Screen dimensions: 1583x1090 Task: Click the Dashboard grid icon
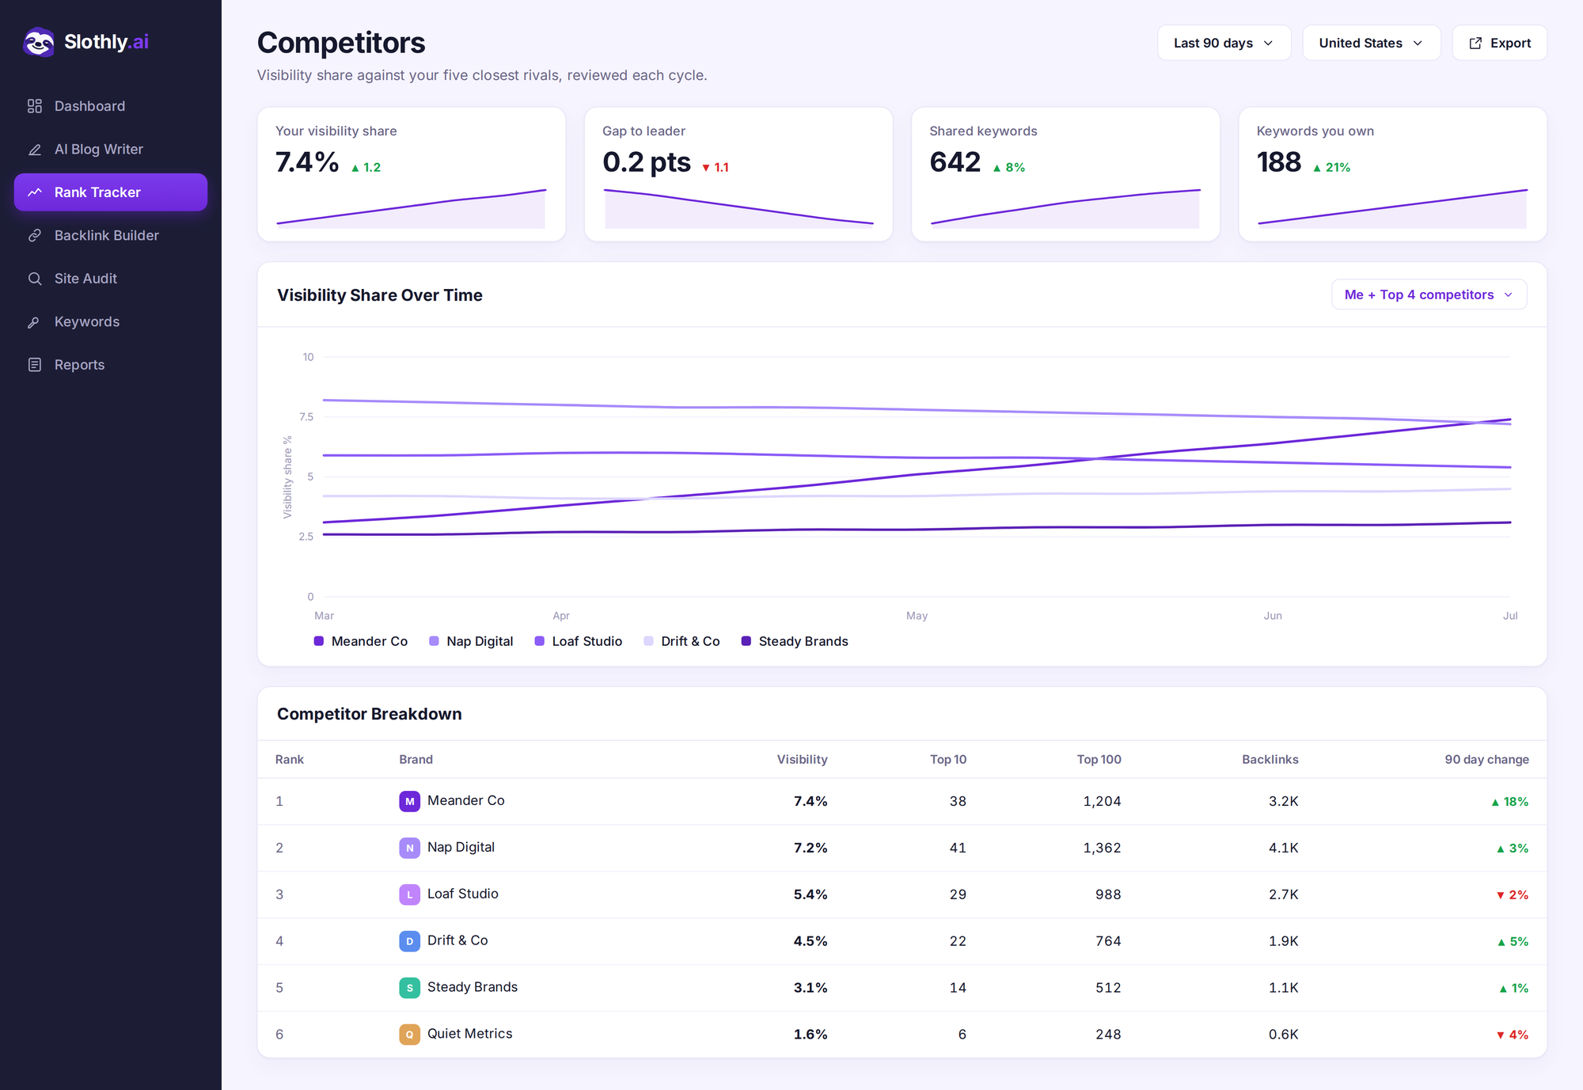35,106
